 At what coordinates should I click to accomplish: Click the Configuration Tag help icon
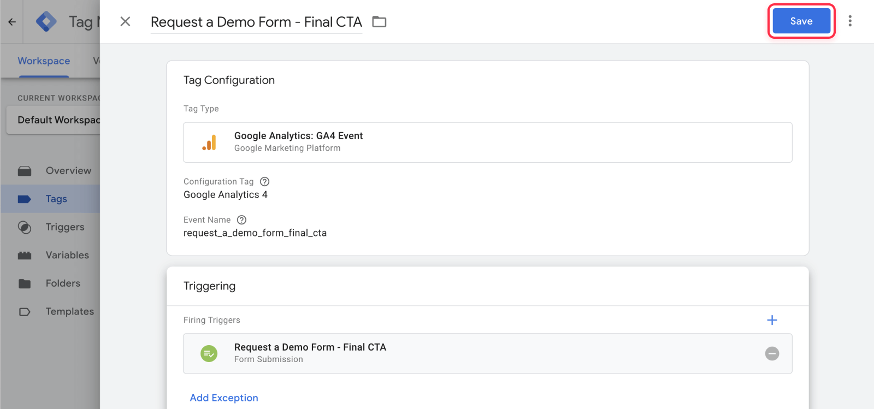[x=264, y=181]
